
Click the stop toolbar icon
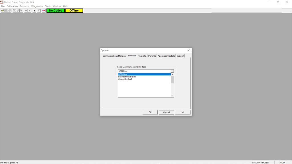click(x=29, y=11)
